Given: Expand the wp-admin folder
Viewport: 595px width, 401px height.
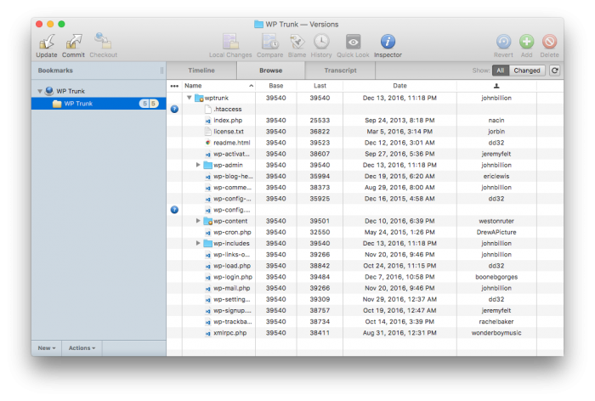Looking at the screenshot, I should [198, 165].
